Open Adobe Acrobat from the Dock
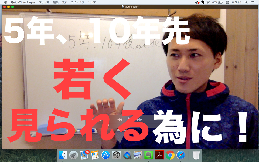 click(159, 155)
